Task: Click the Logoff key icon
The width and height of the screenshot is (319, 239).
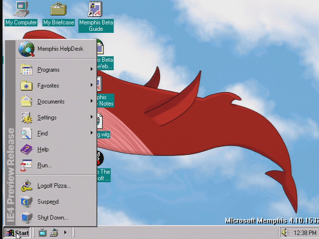Action: pos(26,186)
